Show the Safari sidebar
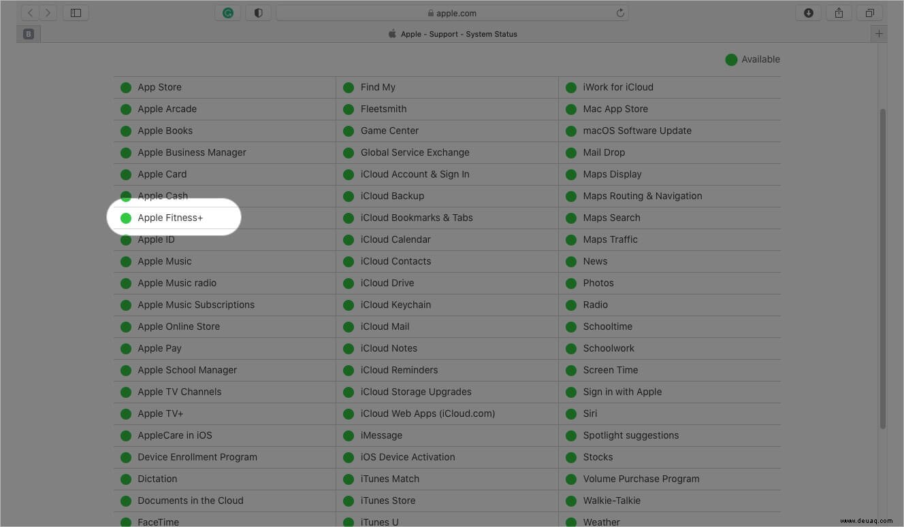Viewport: 904px width, 527px height. (76, 13)
